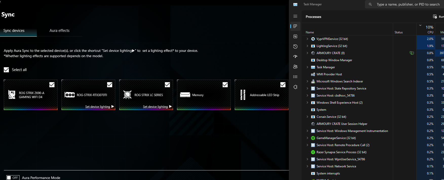Open Users icon in Task Manager sidebar
Viewport: 444px width, 180px height.
point(295,67)
